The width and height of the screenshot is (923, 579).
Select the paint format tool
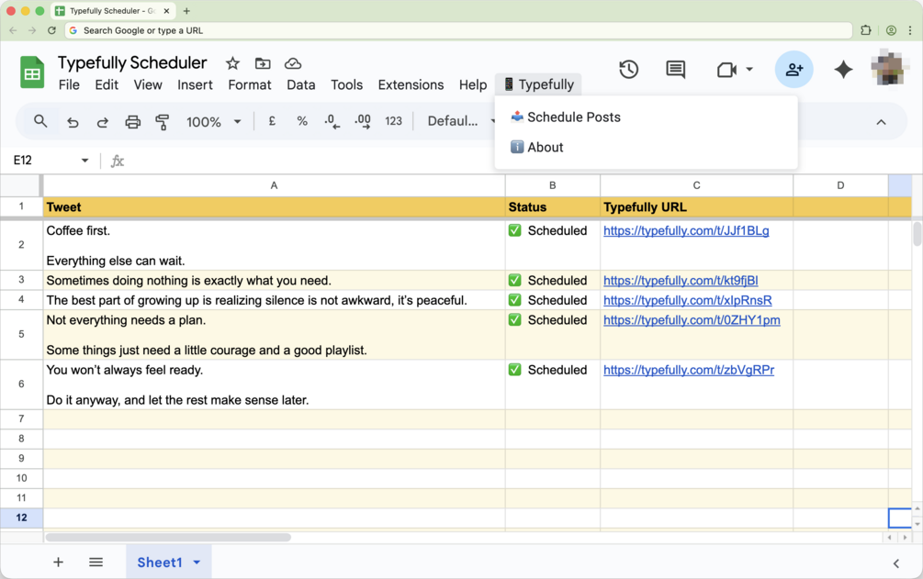[162, 122]
